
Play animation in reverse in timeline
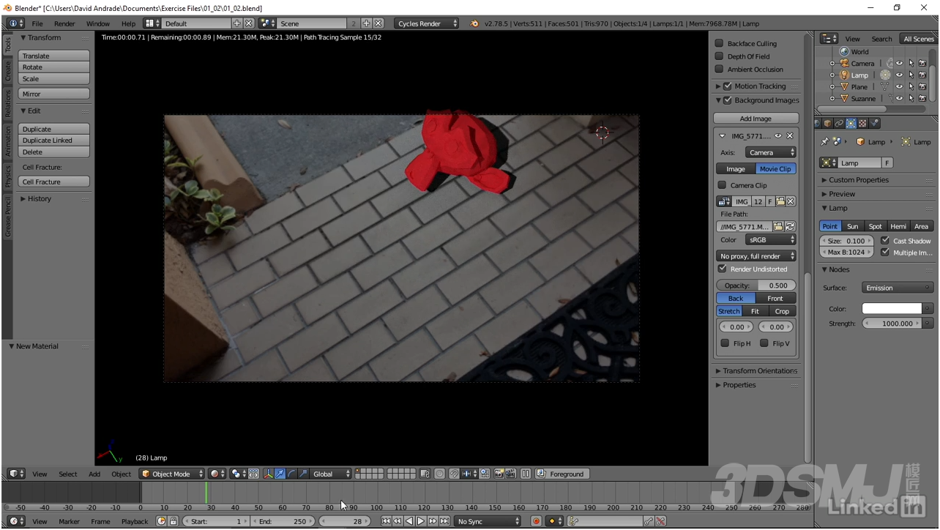point(409,521)
